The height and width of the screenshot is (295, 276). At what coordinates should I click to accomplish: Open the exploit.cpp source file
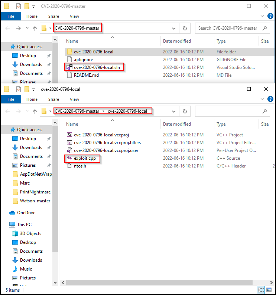pyautogui.click(x=82, y=158)
